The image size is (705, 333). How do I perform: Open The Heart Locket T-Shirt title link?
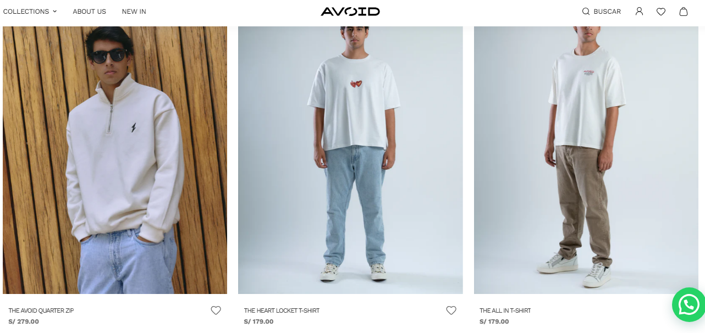(x=282, y=310)
